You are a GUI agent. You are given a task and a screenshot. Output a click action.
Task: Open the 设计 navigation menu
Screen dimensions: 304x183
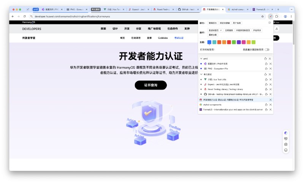(x=115, y=28)
